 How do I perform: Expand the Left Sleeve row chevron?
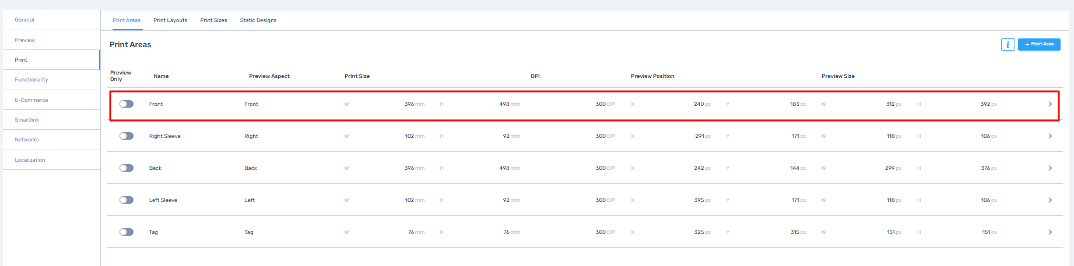point(1050,200)
